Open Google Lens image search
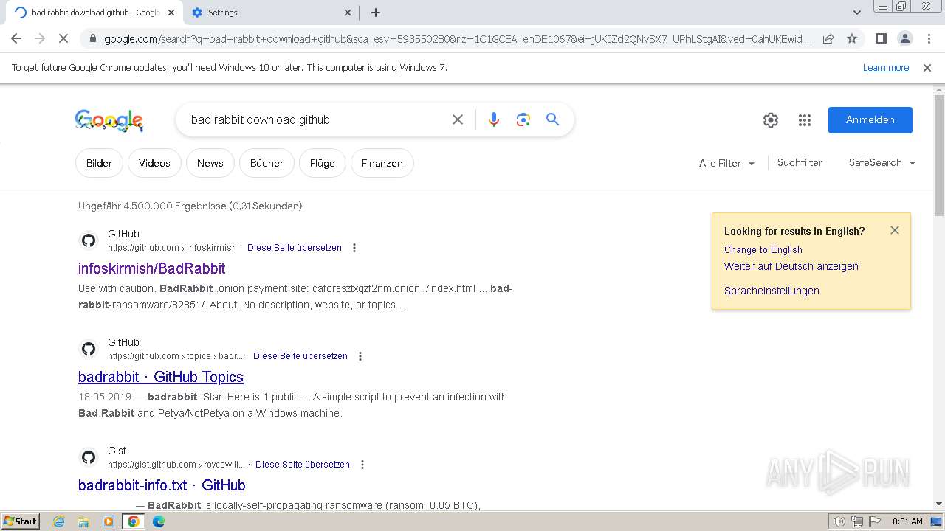 [523, 119]
